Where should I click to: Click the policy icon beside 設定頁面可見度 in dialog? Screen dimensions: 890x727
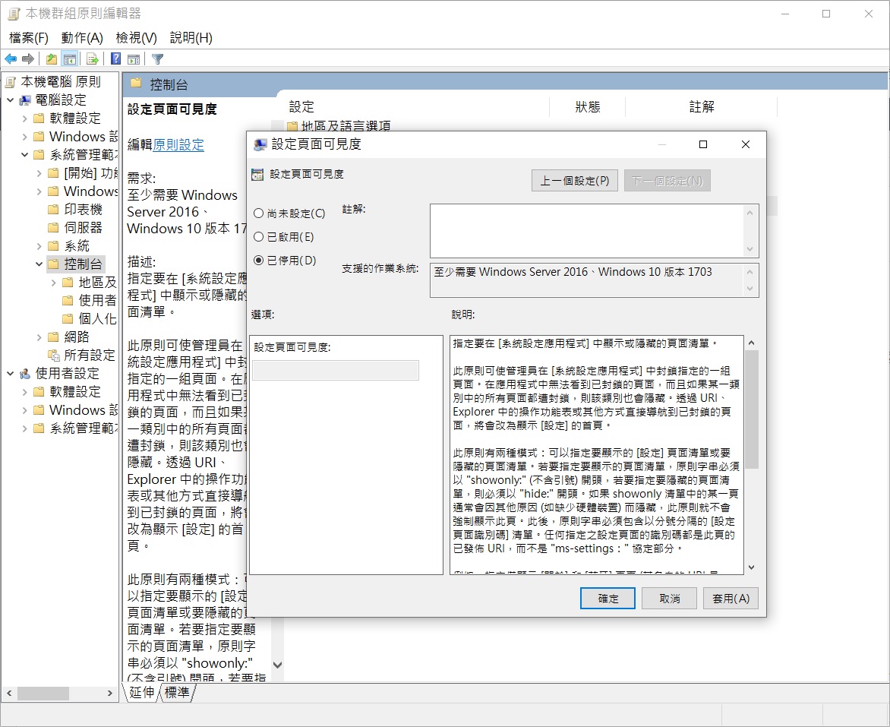click(x=257, y=175)
